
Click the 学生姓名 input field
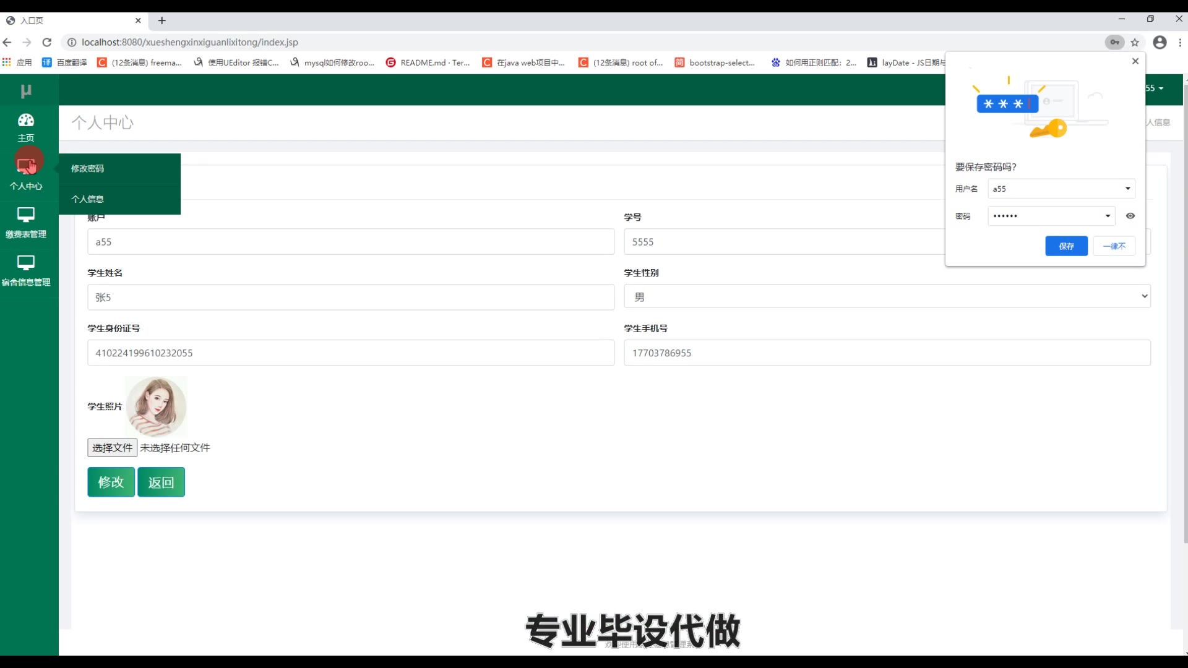tap(351, 298)
